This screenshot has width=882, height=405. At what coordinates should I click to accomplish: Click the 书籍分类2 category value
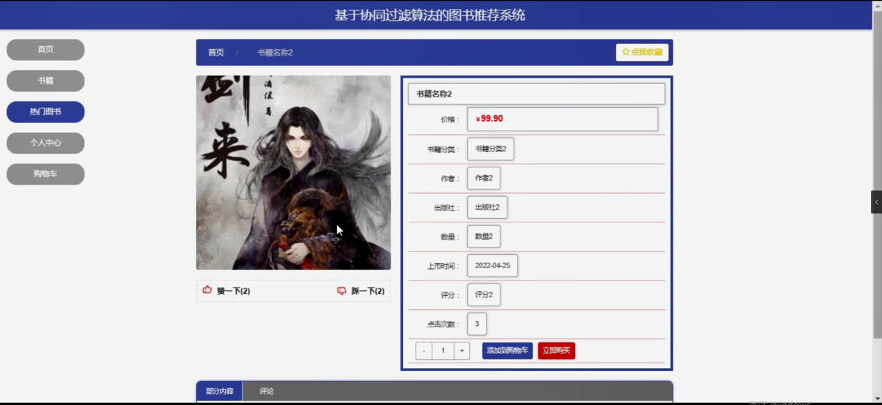(491, 149)
